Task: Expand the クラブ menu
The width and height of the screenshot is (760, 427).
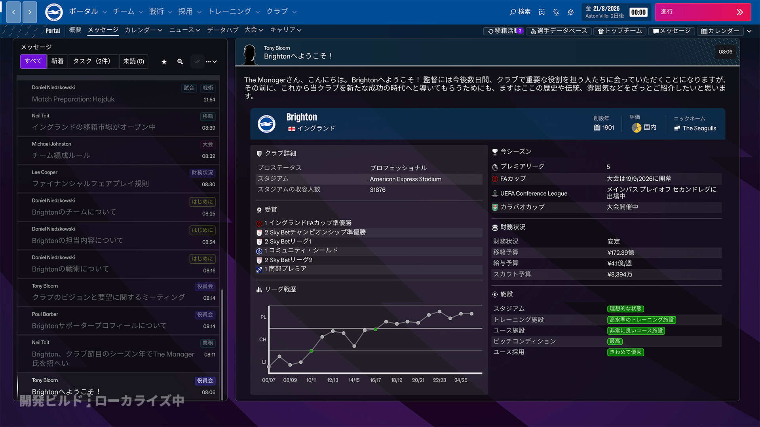Action: 281,11
